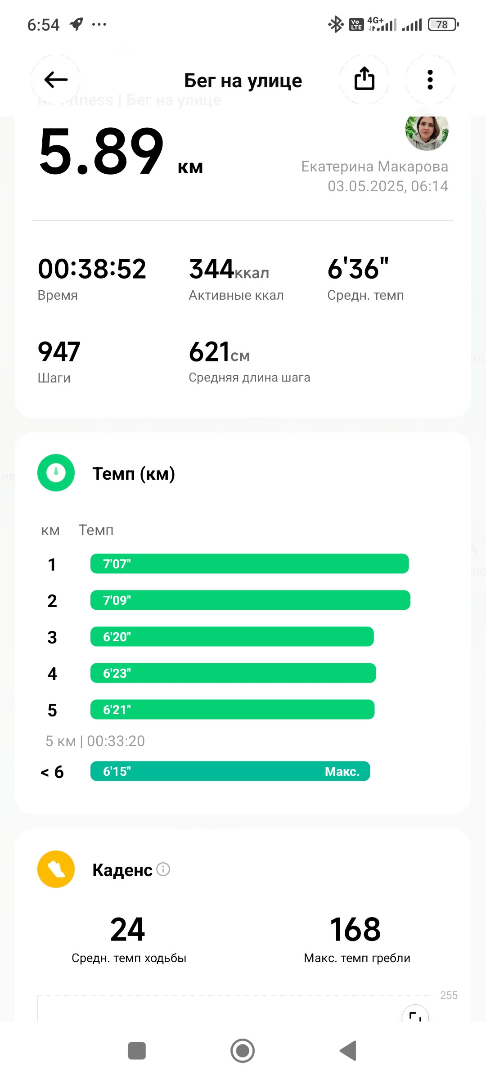Screen dimensions: 486x1080
Task: Tap the user profile photo
Action: (427, 130)
